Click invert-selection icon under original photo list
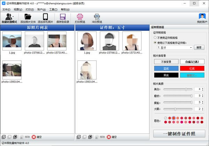This screenshot has height=146, width=209. (x=15, y=137)
